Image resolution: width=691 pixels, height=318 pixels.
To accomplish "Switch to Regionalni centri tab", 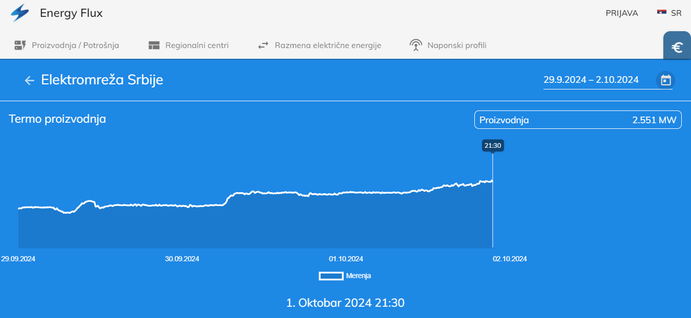I will click(197, 45).
